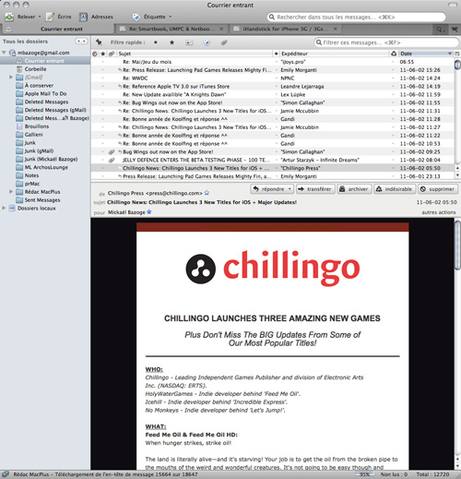
Task: Open the autres actions link
Action: click(x=439, y=212)
